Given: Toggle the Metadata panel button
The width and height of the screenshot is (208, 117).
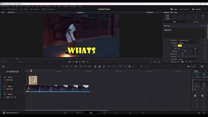Looking at the screenshot, I should click(x=185, y=9).
